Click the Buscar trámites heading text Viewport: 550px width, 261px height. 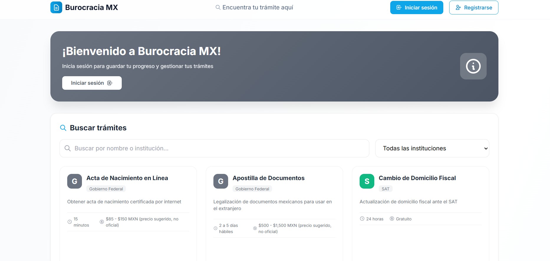pyautogui.click(x=98, y=128)
